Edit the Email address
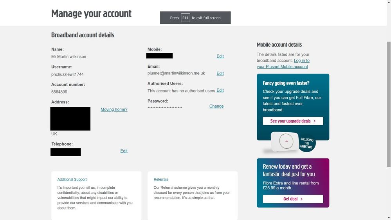This screenshot has height=220, width=391. [x=220, y=73]
